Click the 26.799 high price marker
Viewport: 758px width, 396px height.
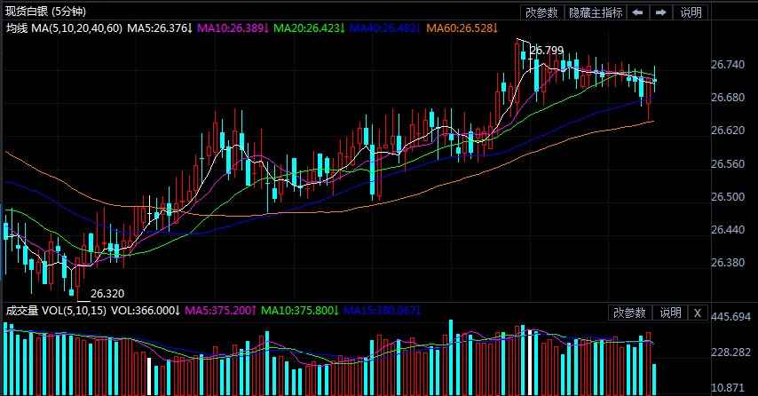(547, 51)
